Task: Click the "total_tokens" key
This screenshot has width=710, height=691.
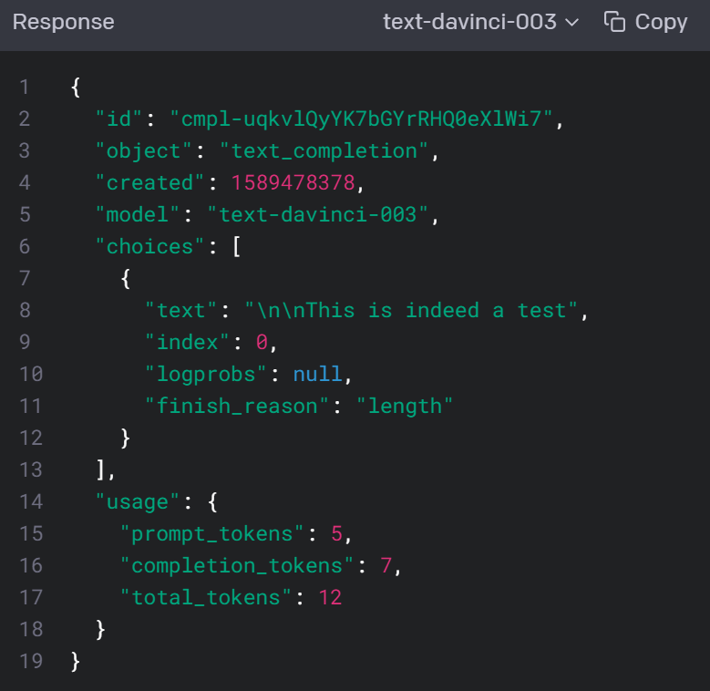Action: [206, 598]
